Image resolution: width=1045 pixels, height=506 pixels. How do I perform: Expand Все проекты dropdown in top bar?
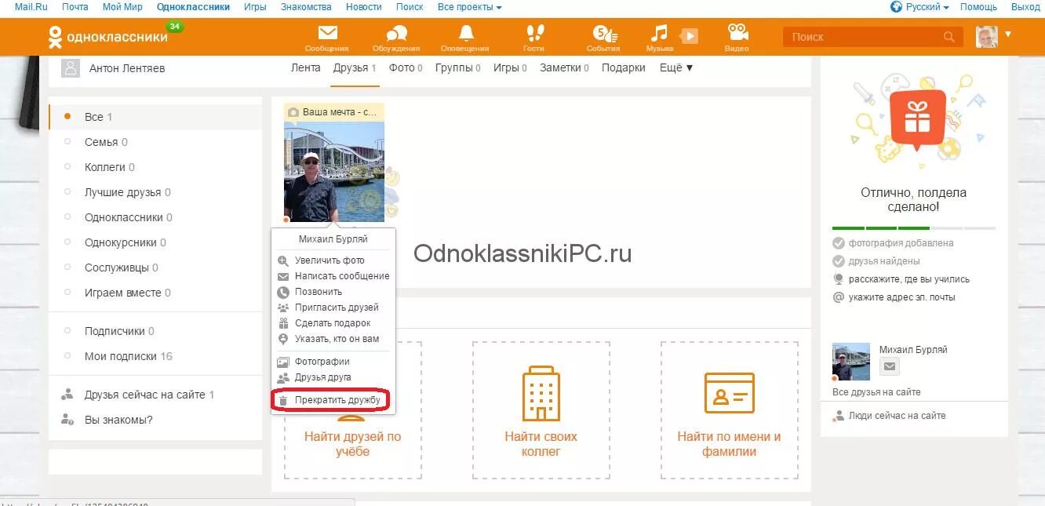pyautogui.click(x=470, y=7)
